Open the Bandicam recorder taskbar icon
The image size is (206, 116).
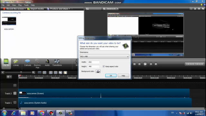(x=51, y=113)
